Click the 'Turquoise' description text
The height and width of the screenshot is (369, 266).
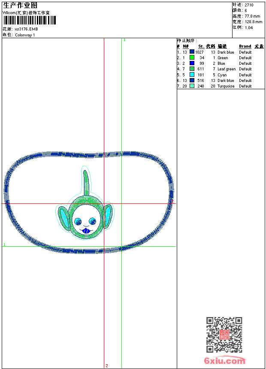click(x=226, y=86)
